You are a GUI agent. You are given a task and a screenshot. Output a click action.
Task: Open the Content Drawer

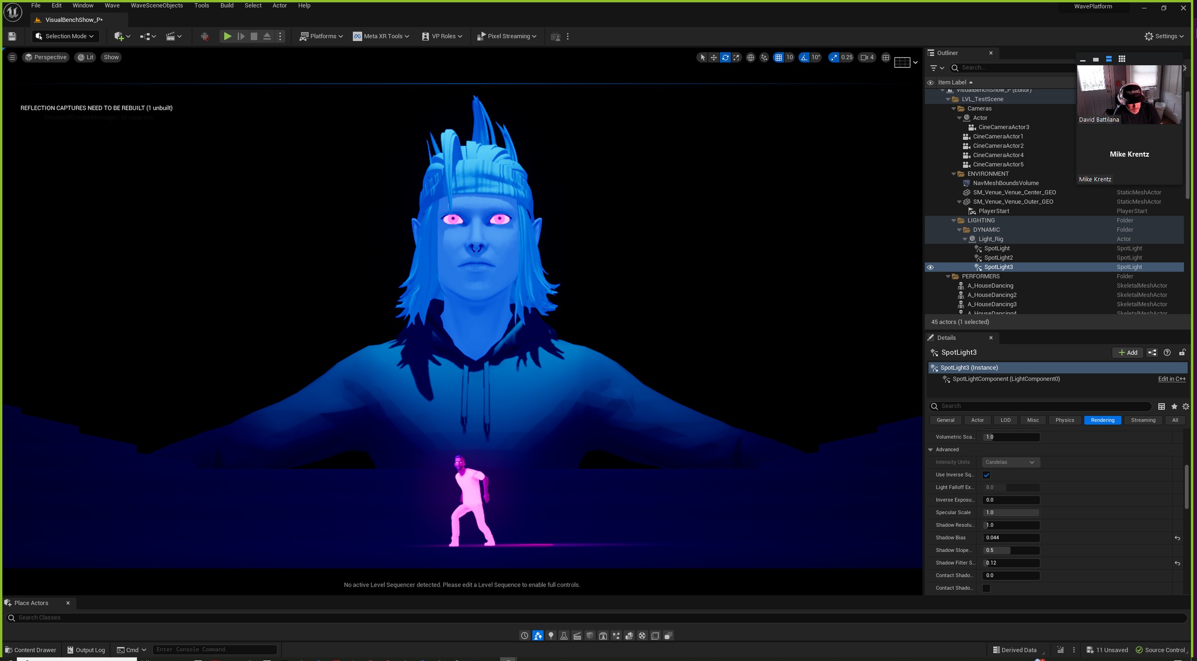point(30,650)
